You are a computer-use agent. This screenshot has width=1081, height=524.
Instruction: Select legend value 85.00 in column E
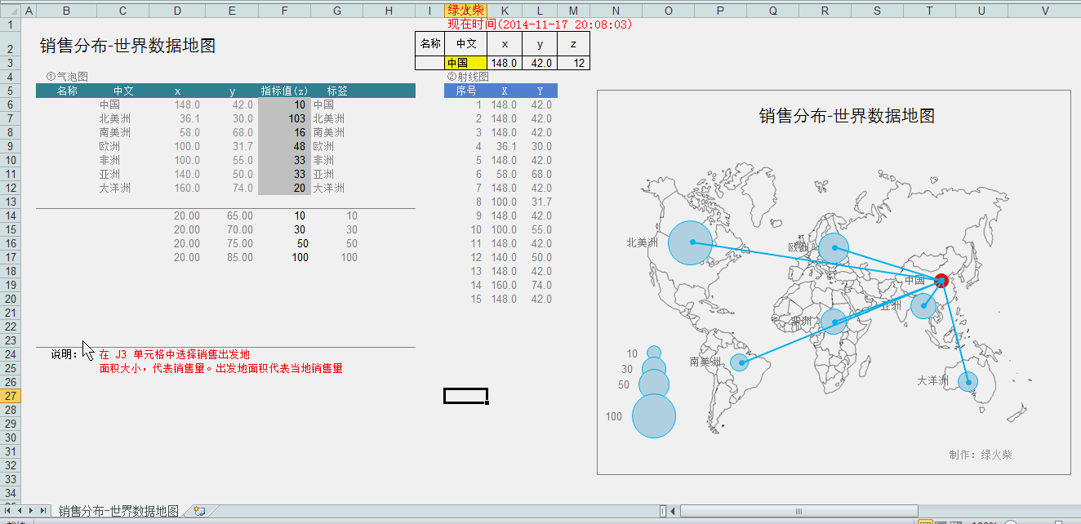pos(232,257)
